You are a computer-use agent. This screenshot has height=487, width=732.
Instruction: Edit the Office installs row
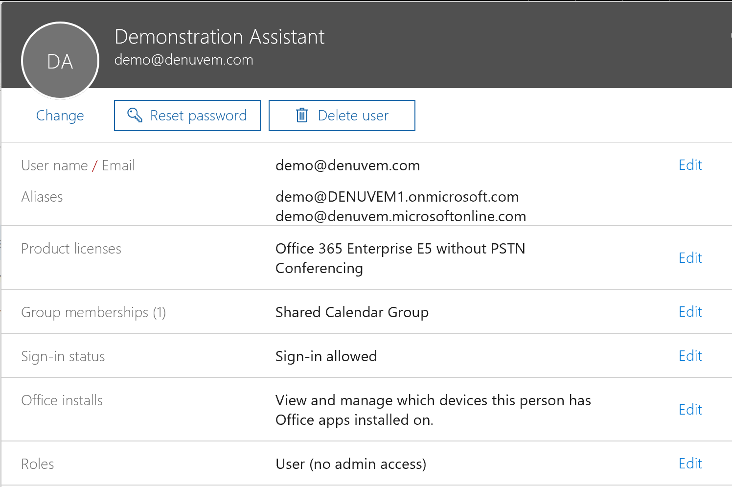click(690, 410)
